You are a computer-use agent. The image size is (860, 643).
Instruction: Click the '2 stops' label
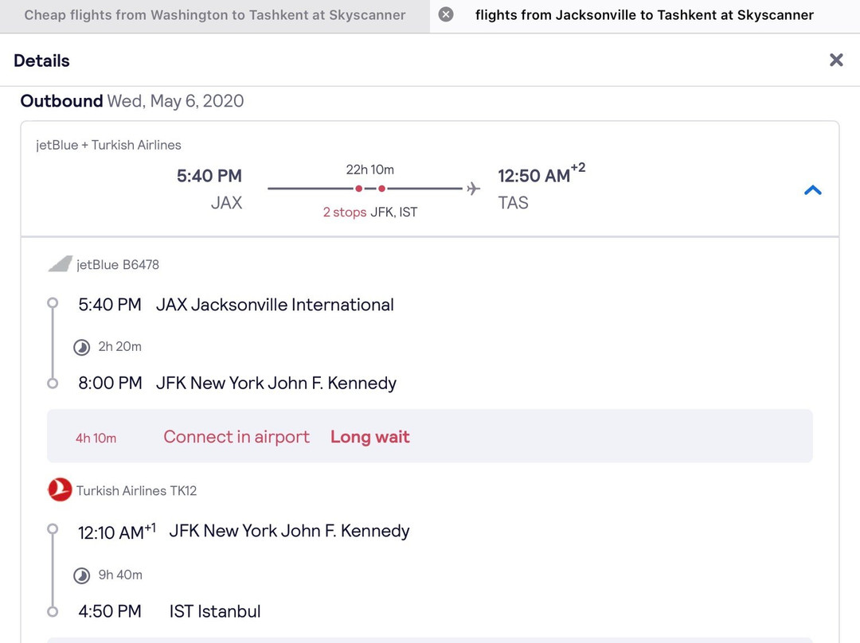pyautogui.click(x=344, y=212)
